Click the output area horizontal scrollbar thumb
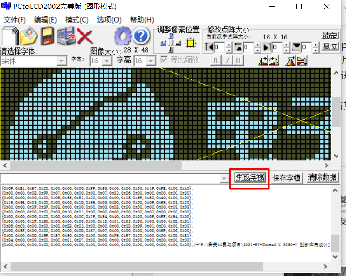This screenshot has width=346, height=276. (x=137, y=267)
